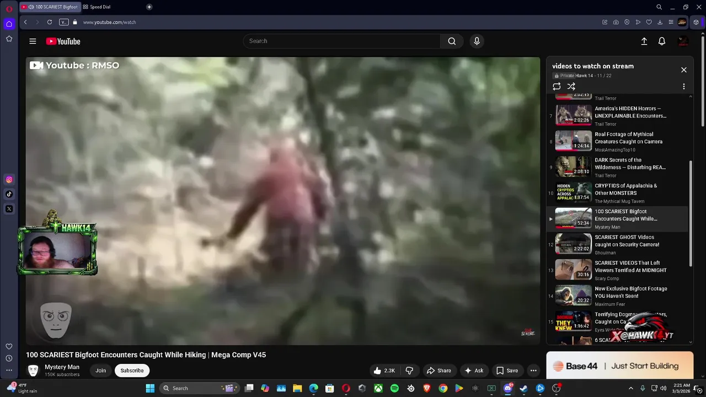Screen dimensions: 706x397
Task: Click the address bar URL
Action: click(109, 22)
